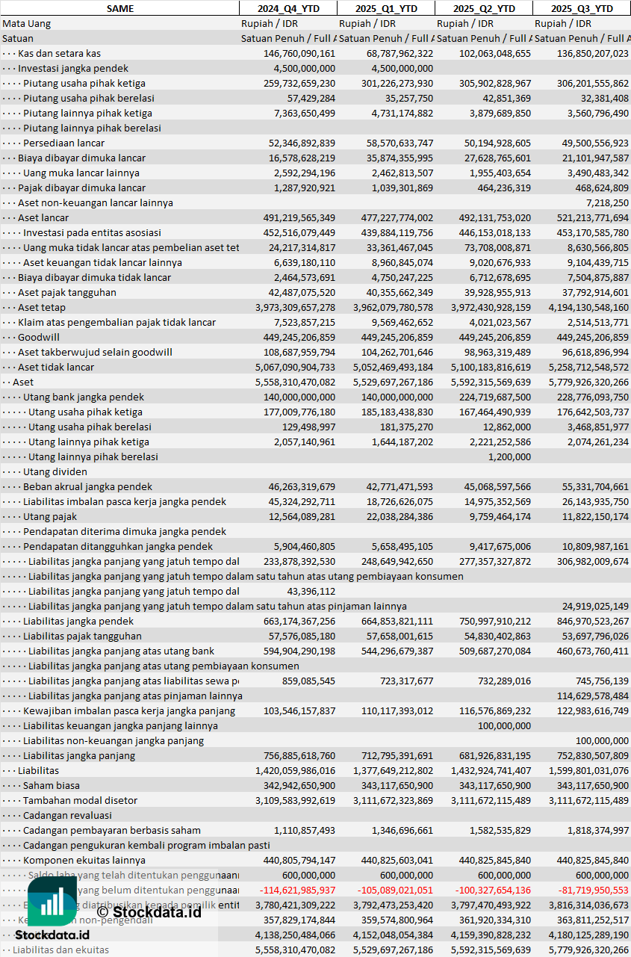631x957 pixels.
Task: Click value 114,629,578,484
Action: tap(593, 696)
